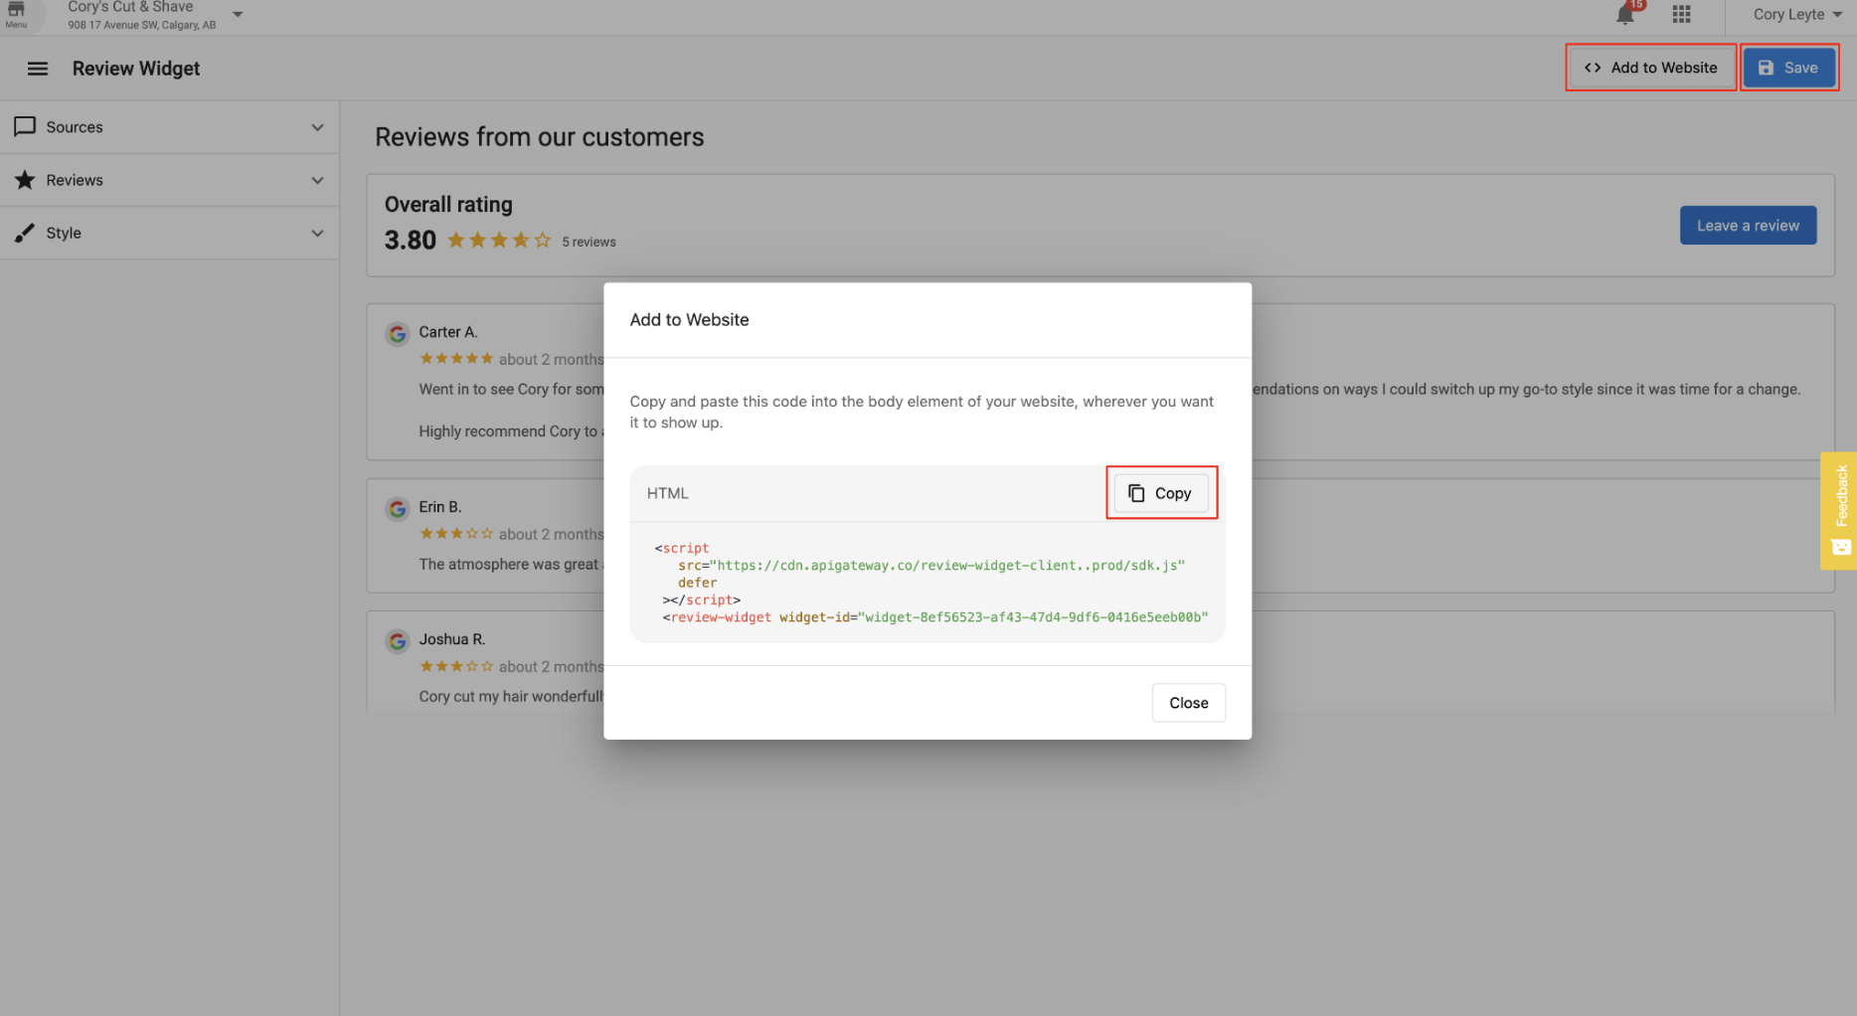
Task: Click the copy icon inside the Copy button
Action: tap(1136, 492)
